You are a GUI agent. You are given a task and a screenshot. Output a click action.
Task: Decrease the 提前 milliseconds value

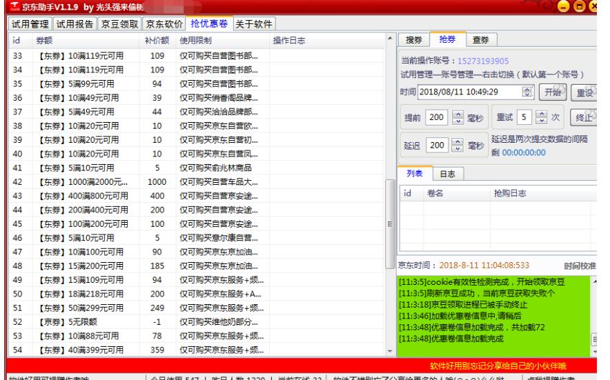(458, 121)
